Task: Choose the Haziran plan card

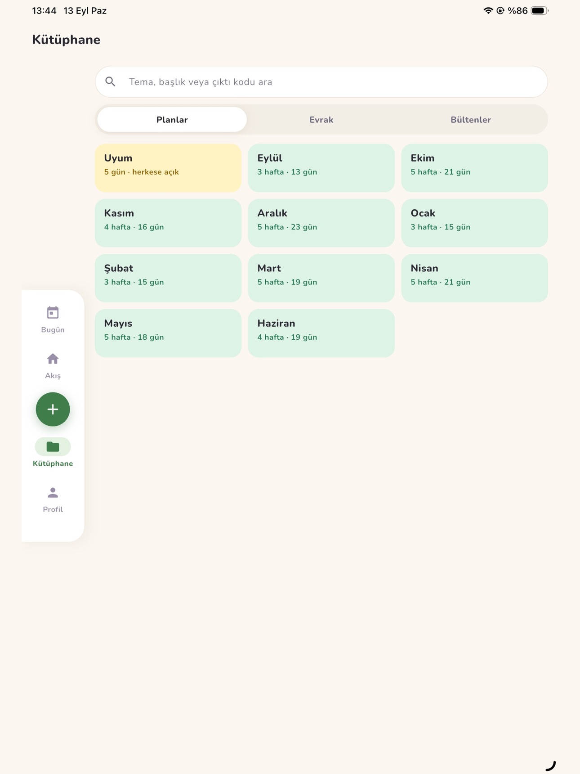Action: [321, 333]
